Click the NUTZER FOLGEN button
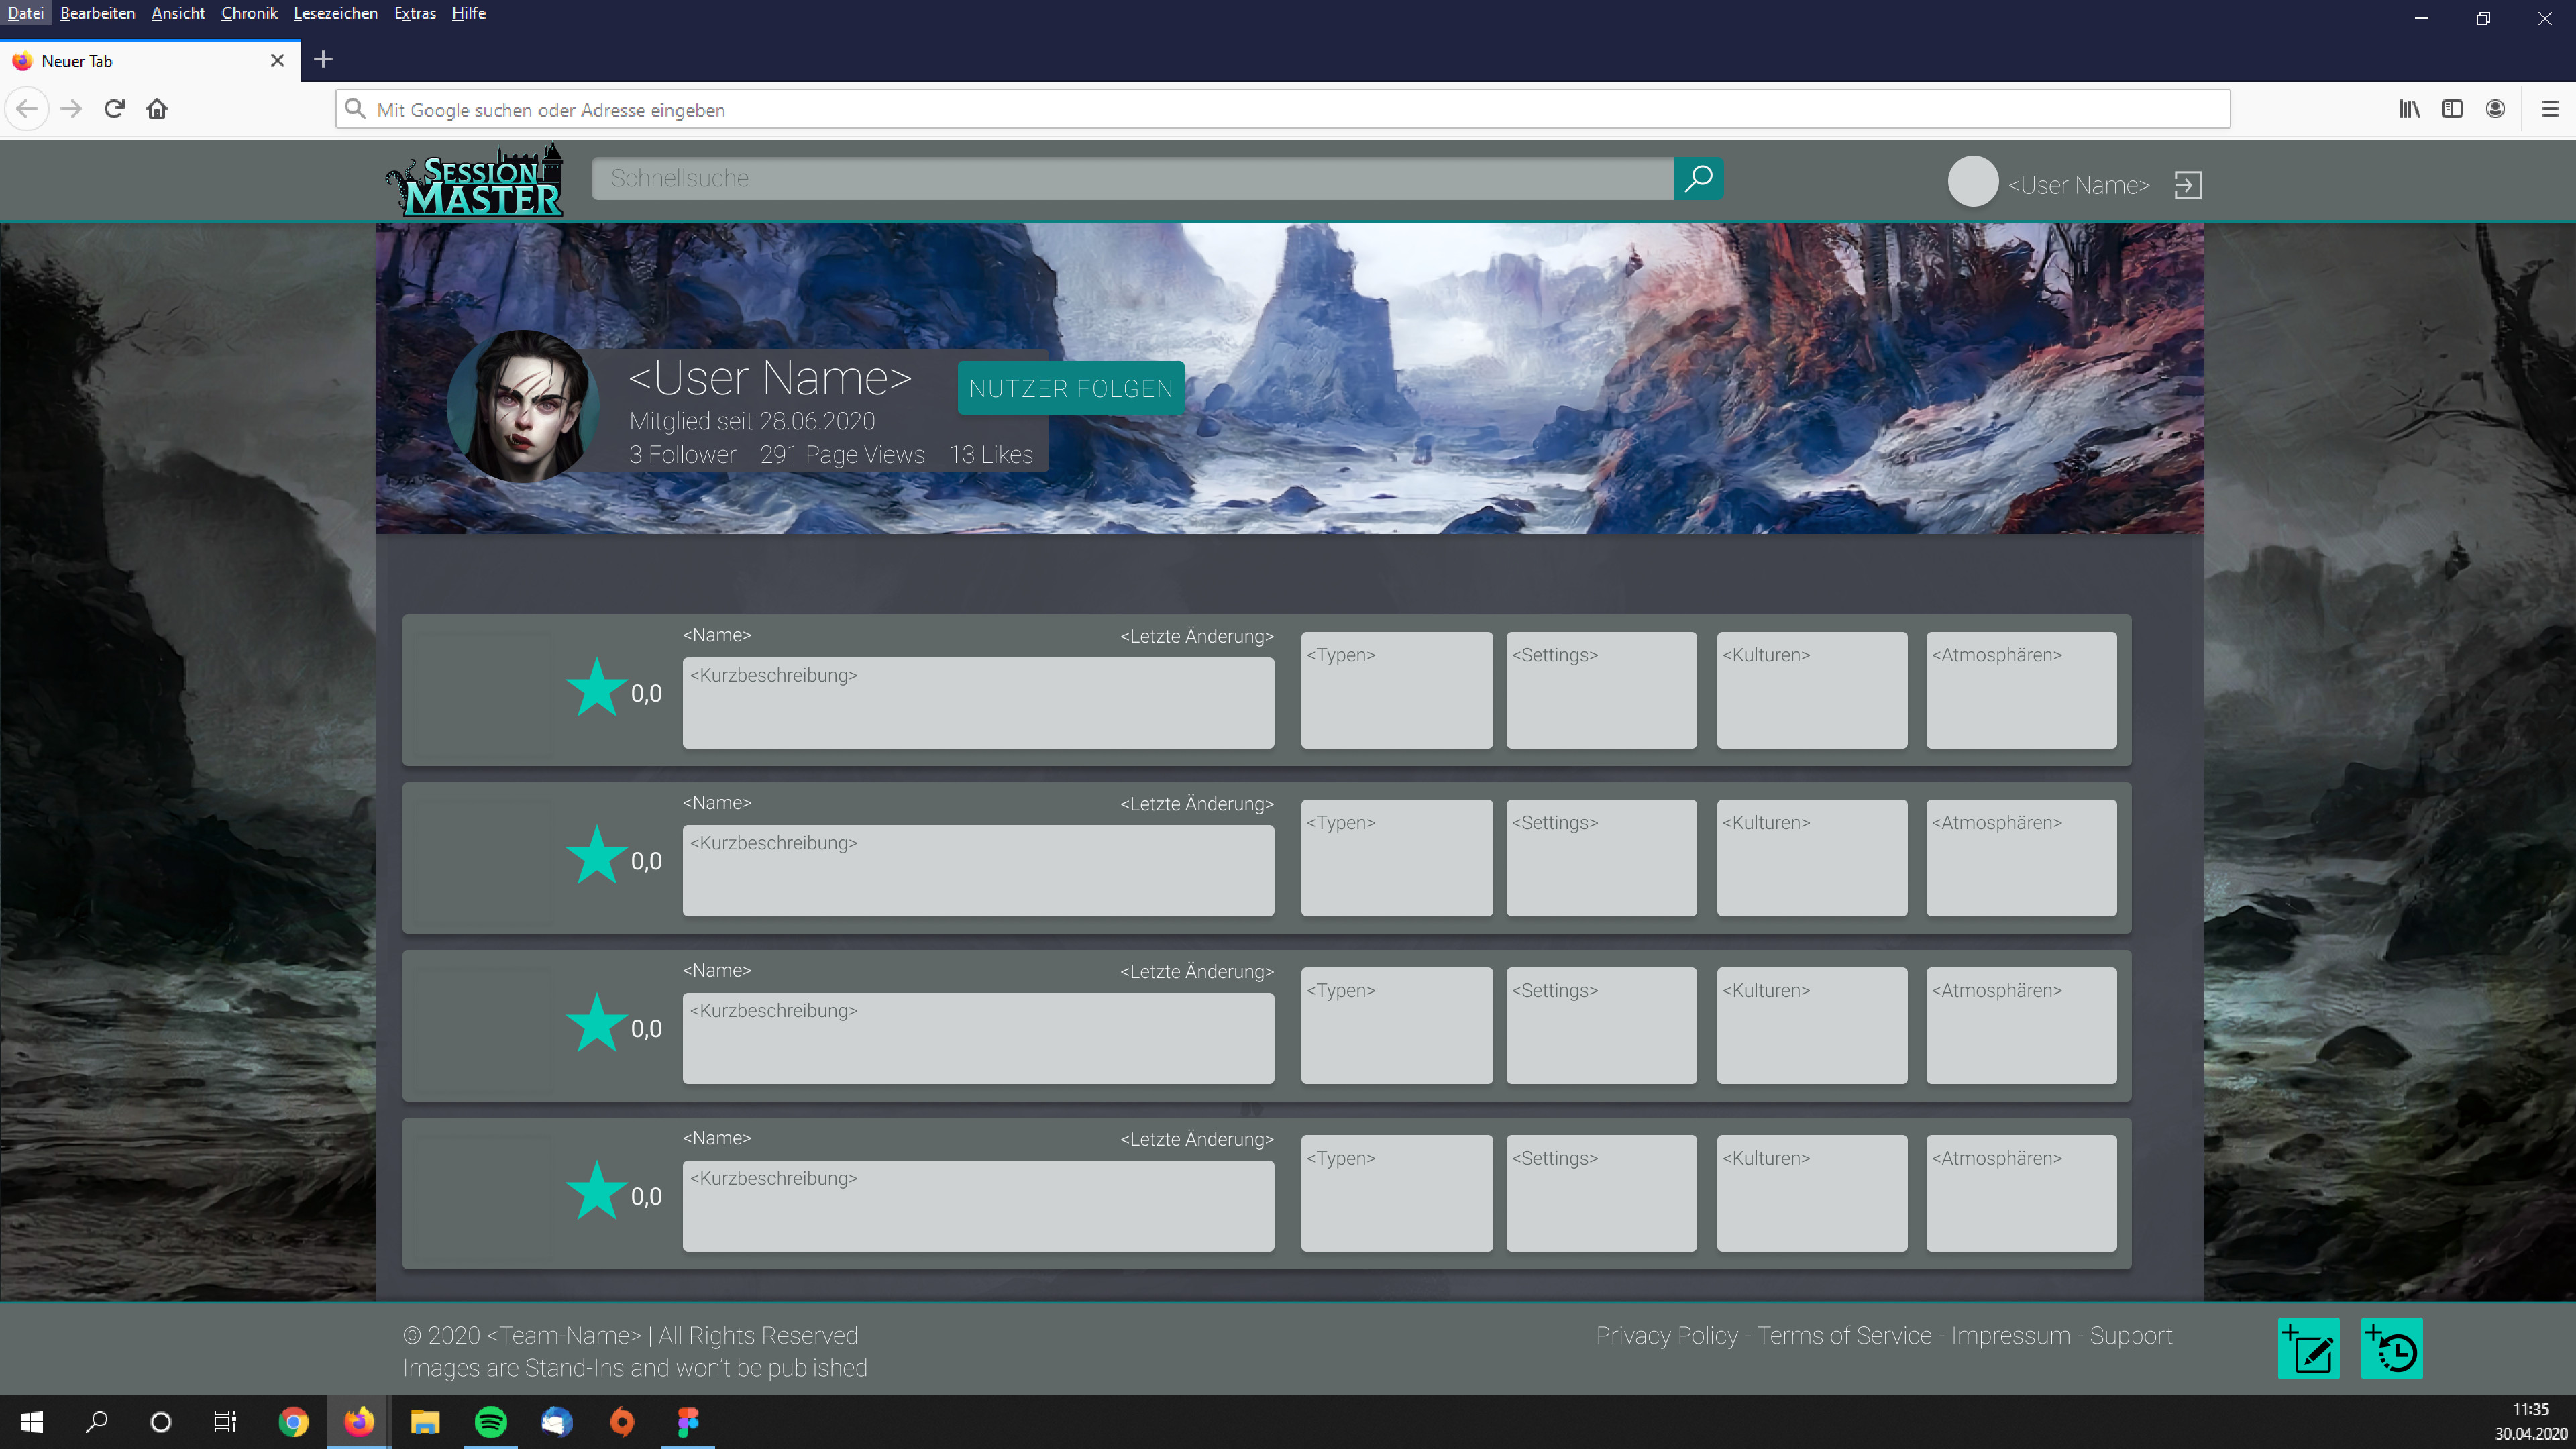The image size is (2576, 1449). 1070,388
